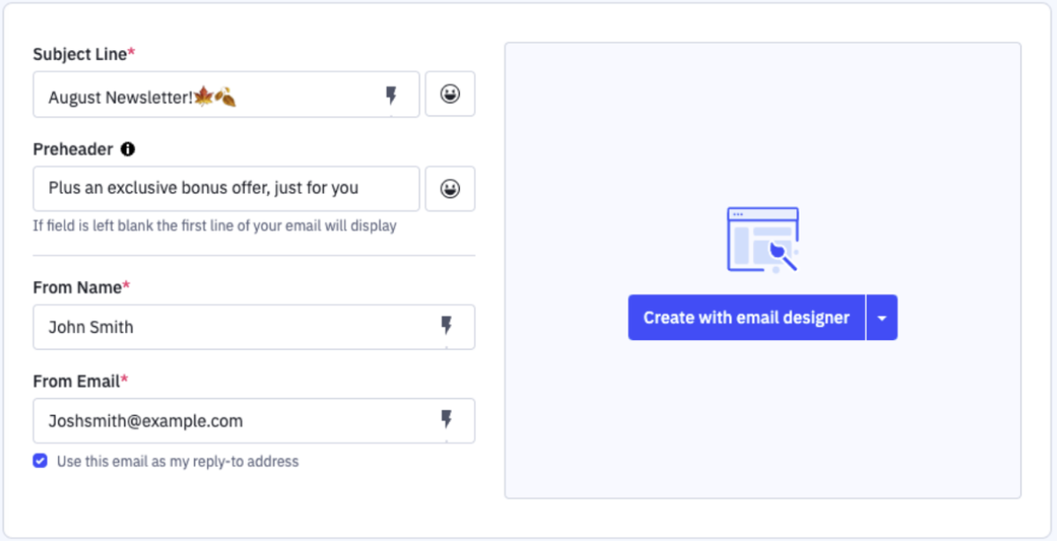The image size is (1057, 541).
Task: Open the emoji picker beside Subject Line
Action: coord(450,94)
